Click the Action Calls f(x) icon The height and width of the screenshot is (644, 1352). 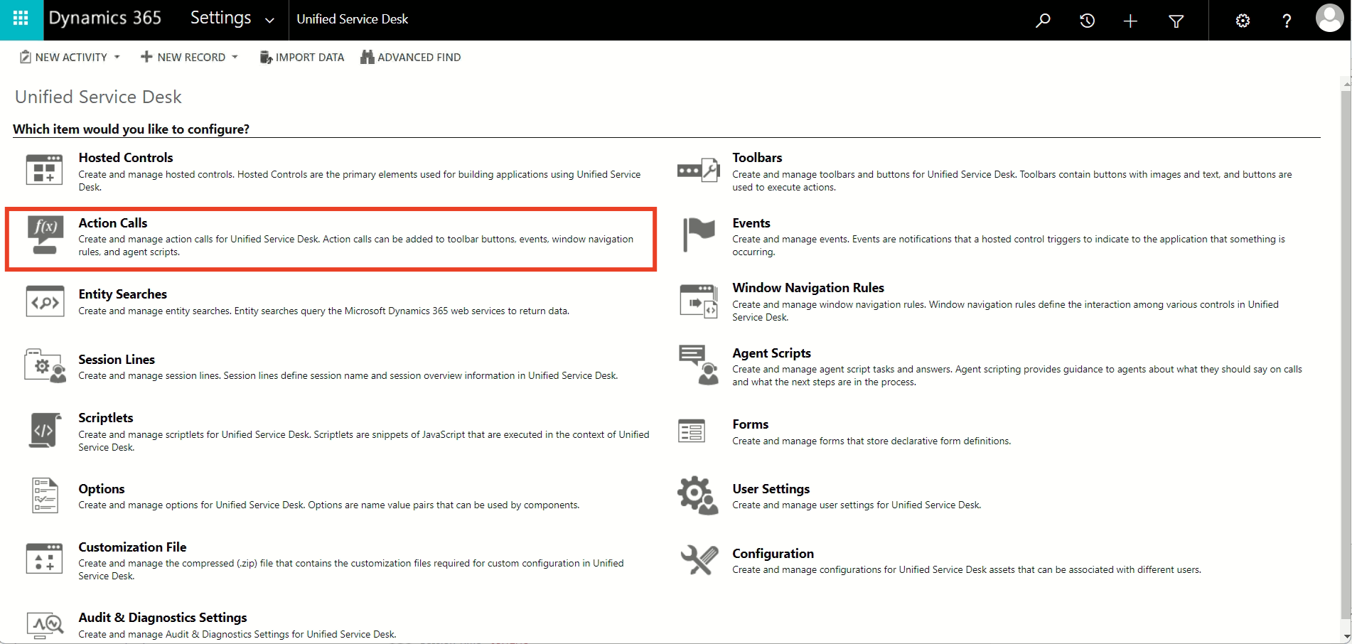45,235
